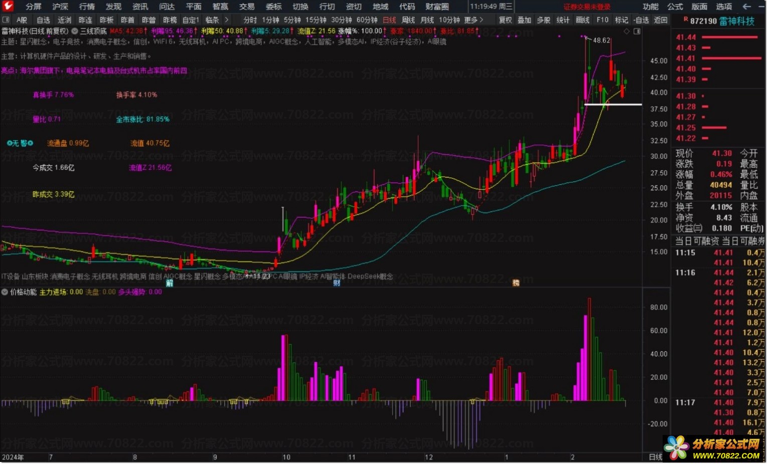
Task: Click the 证券交易未登录 login link
Action: click(x=587, y=7)
